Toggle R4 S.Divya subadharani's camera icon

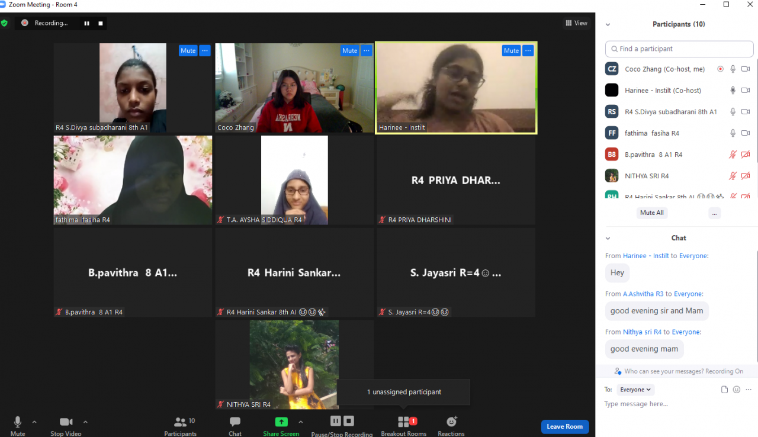746,112
